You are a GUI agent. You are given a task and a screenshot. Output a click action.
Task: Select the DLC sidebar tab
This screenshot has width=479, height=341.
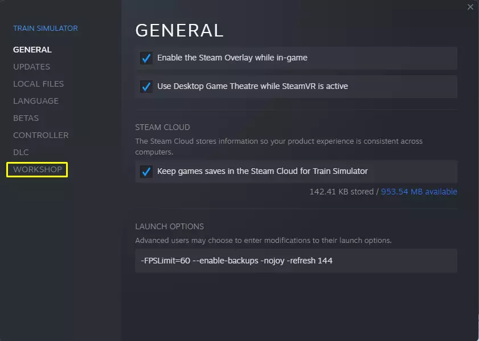pos(21,152)
